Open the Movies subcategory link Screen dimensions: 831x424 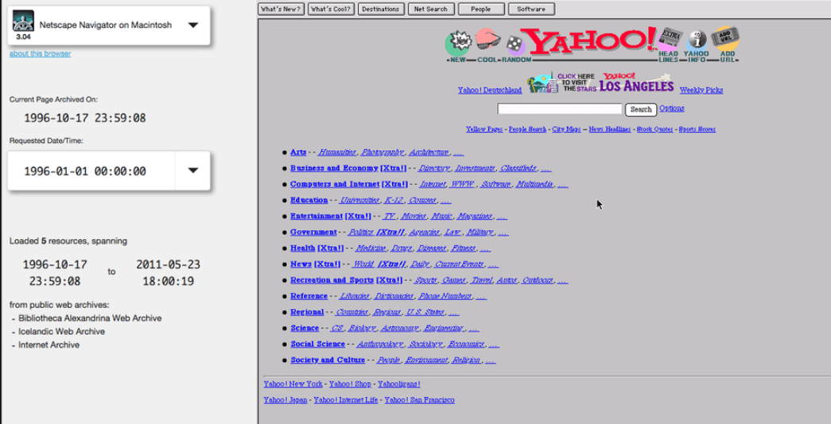(414, 216)
